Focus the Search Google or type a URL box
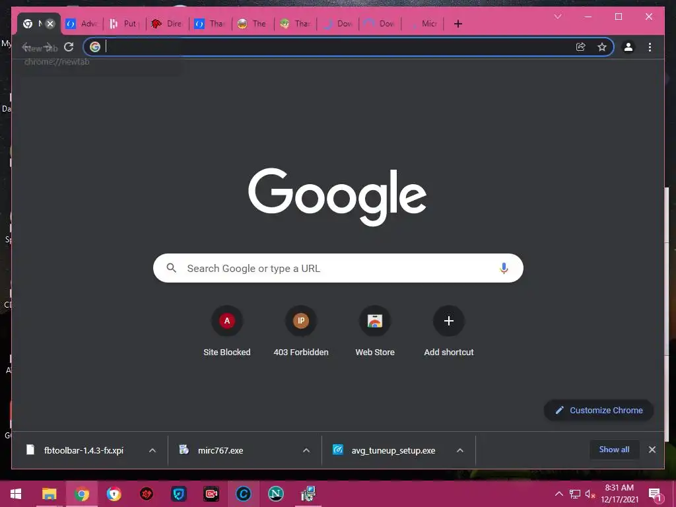The image size is (676, 507). coord(338,268)
